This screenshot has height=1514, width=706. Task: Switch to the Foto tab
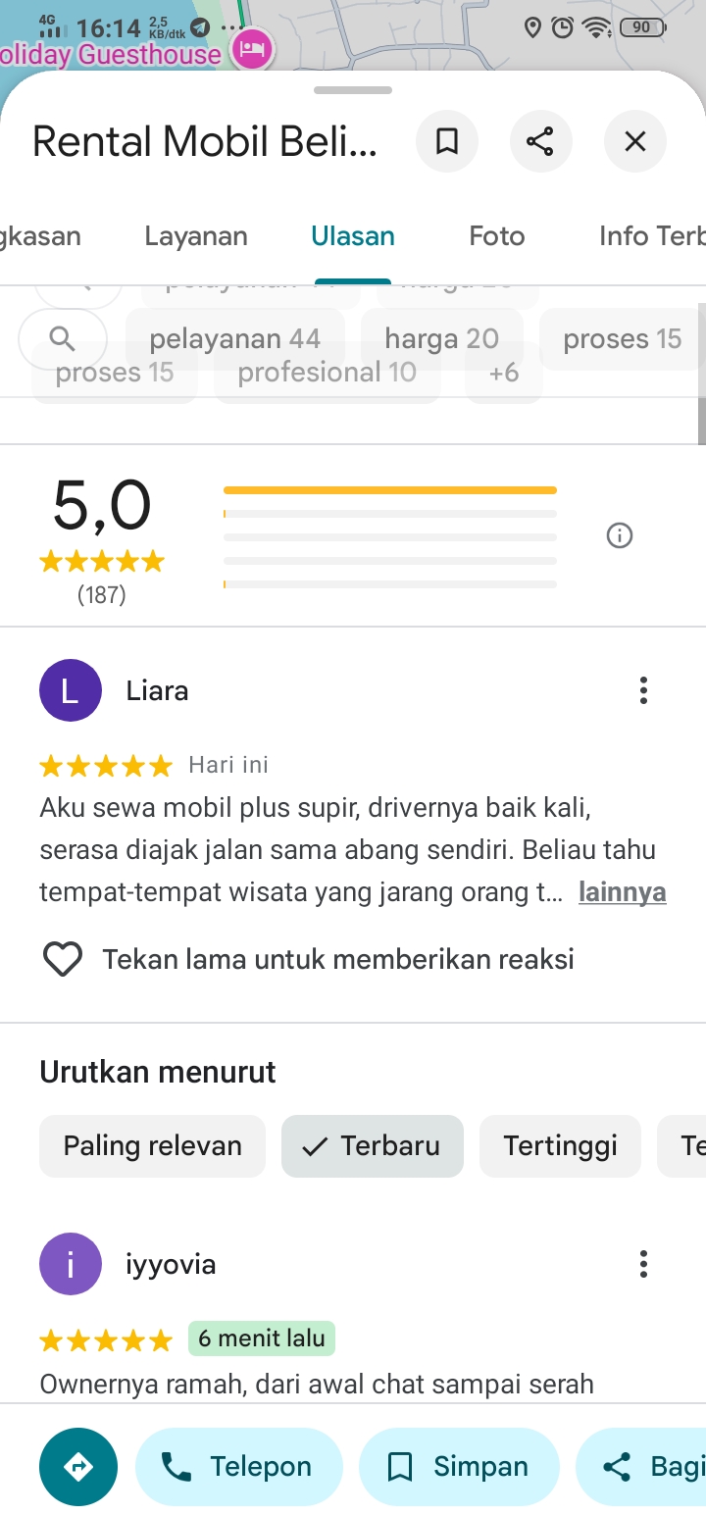(x=497, y=236)
